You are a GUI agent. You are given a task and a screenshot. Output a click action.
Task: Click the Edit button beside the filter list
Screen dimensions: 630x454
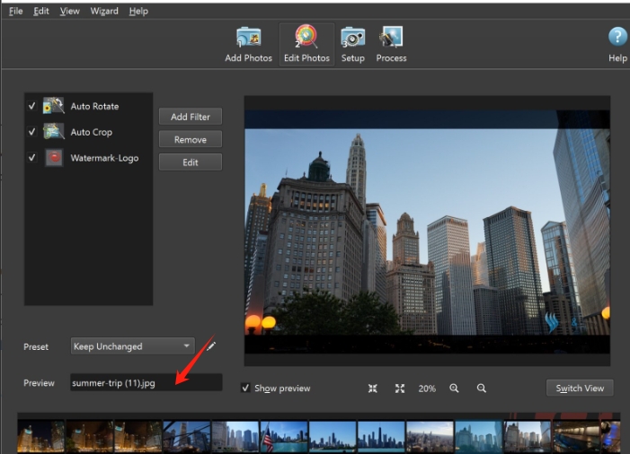pyautogui.click(x=190, y=162)
